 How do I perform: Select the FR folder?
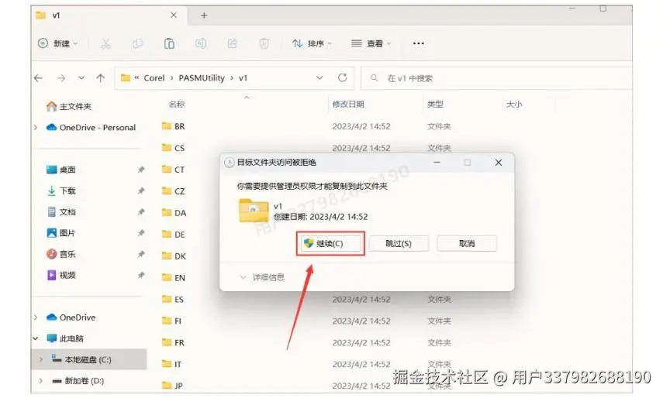(x=174, y=343)
